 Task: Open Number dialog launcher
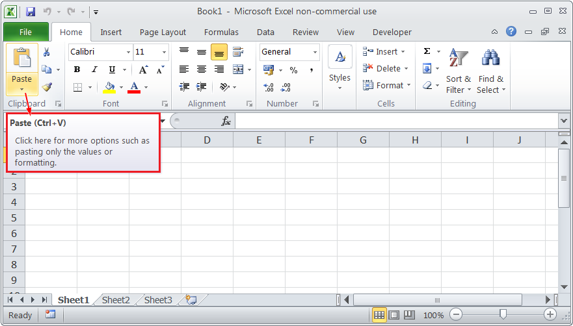click(x=315, y=104)
